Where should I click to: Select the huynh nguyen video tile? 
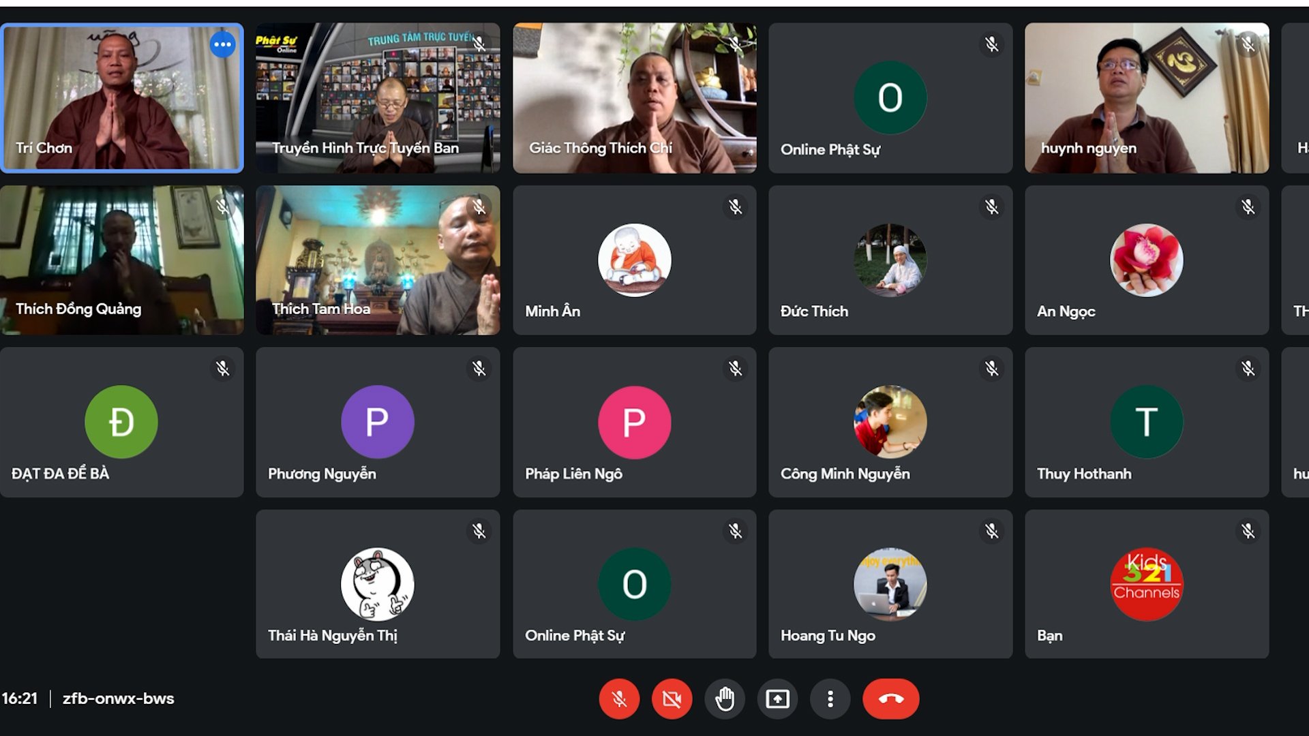(x=1146, y=99)
